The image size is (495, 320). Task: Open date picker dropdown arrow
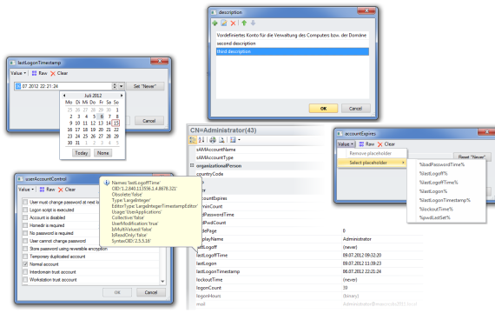[122, 86]
